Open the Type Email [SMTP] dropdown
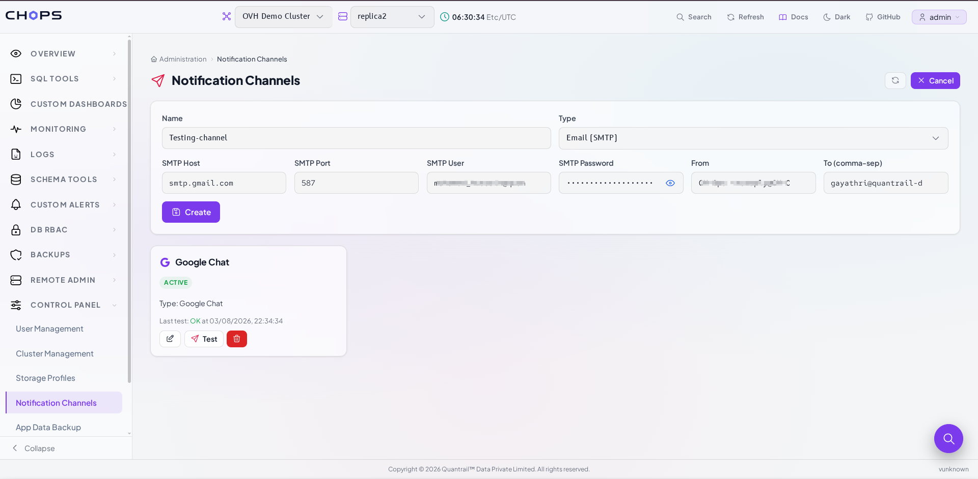978x479 pixels. pos(753,138)
